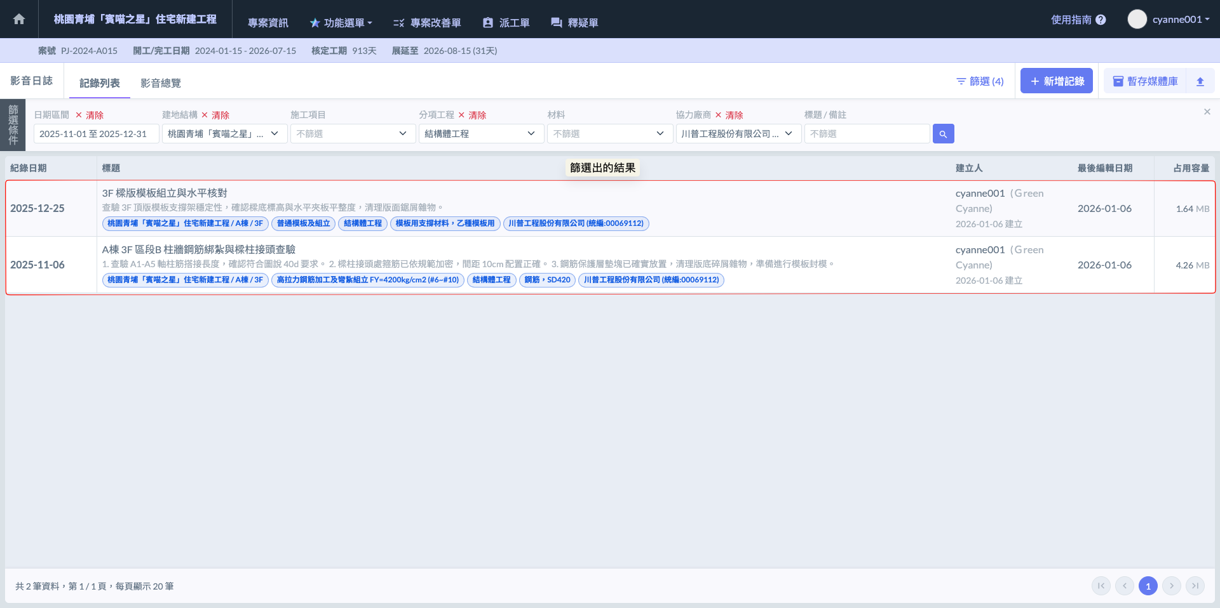
Task: Switch to the 影音總覽 tab
Action: coord(161,83)
